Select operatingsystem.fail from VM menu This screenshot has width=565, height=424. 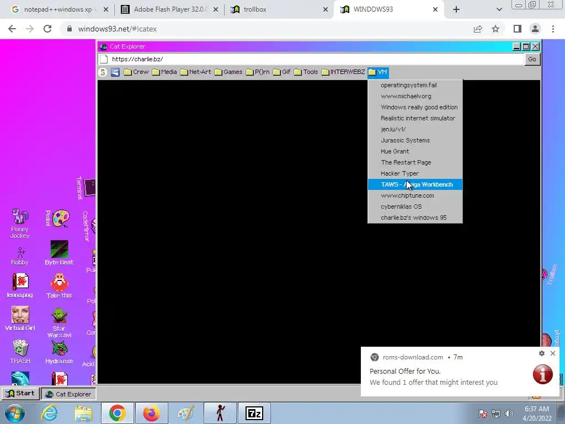pos(415,85)
